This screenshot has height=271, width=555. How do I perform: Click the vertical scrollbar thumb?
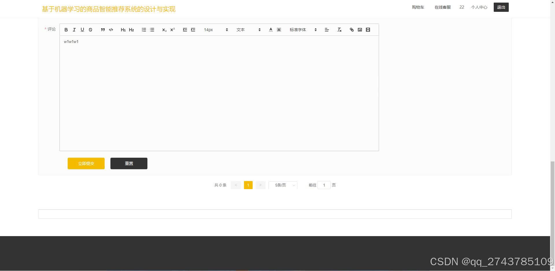(x=552, y=213)
